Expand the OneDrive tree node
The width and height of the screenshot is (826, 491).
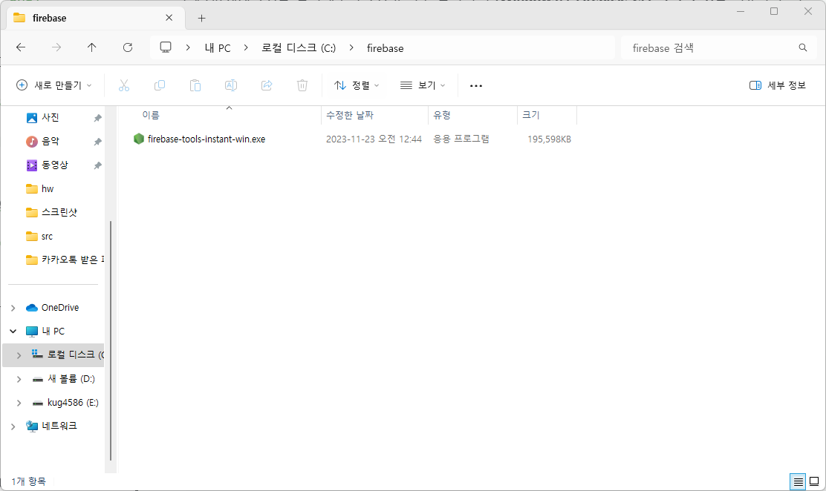point(13,308)
